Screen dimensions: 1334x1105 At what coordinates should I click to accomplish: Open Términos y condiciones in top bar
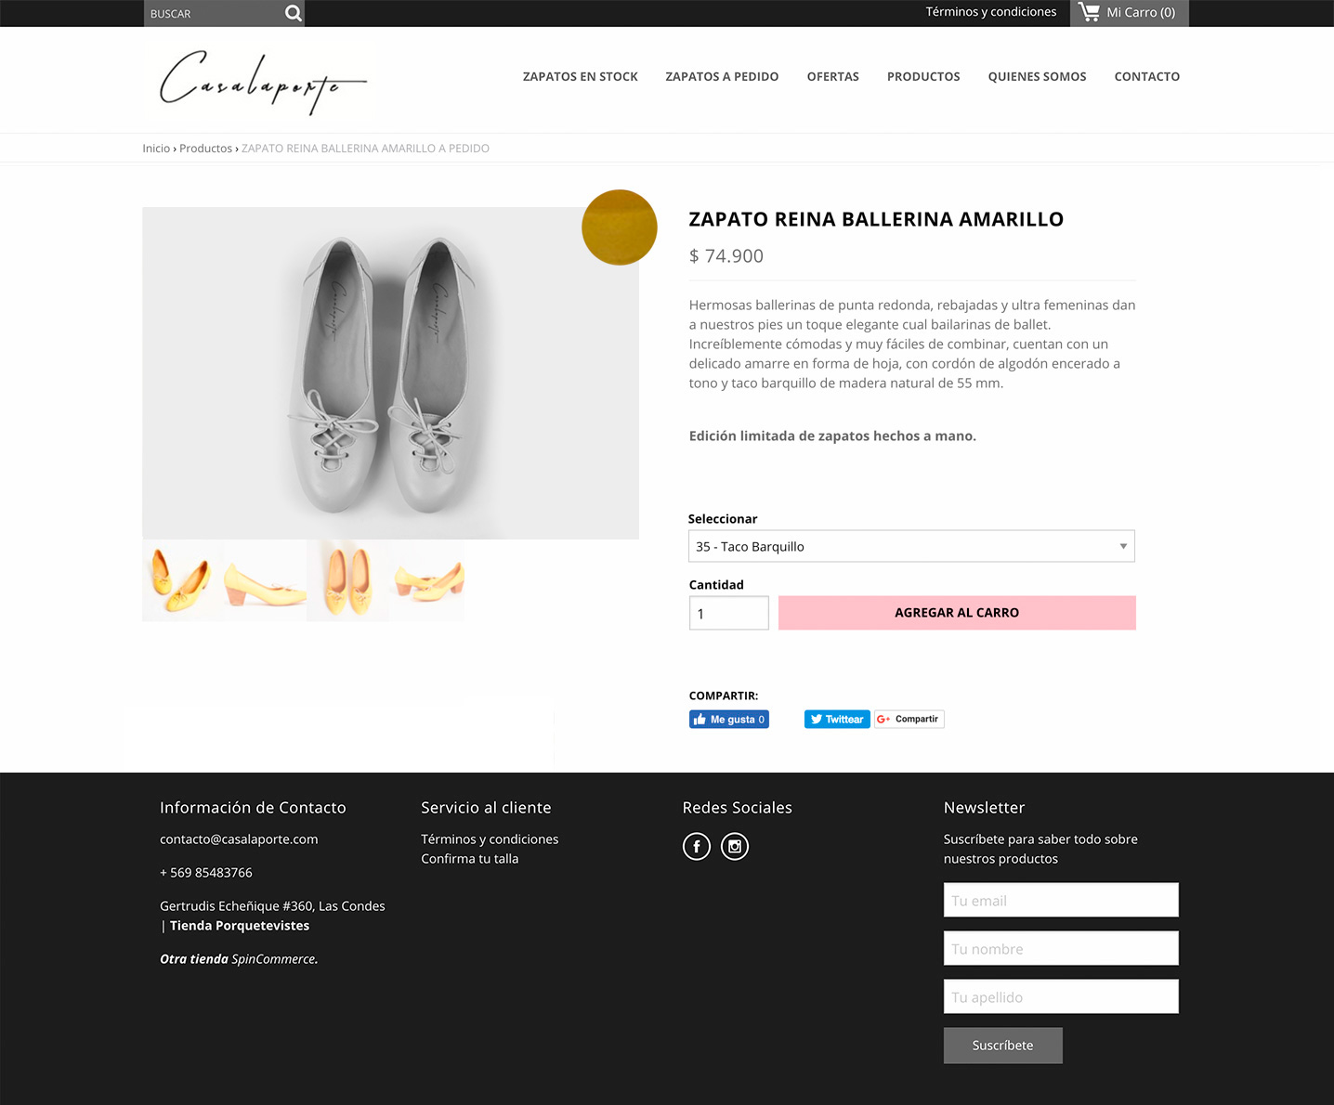click(991, 12)
